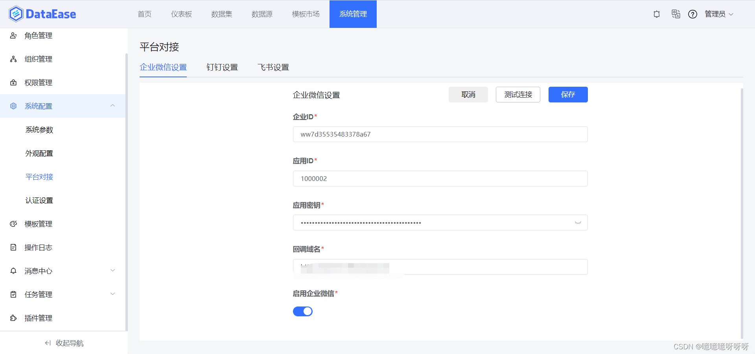Switch to the 钉钉设置 tab
Viewport: 755px width, 354px height.
pos(222,67)
